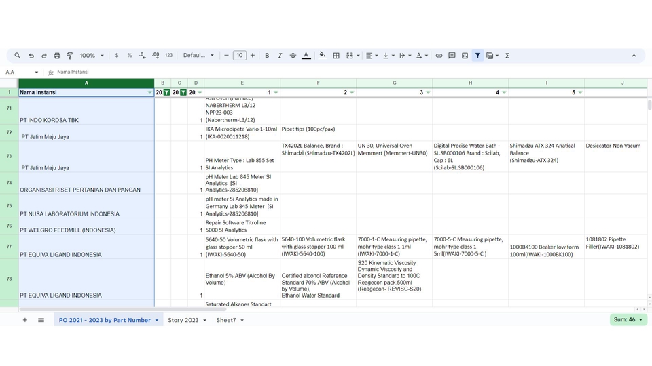Insert a link
This screenshot has width=652, height=366.
point(439,55)
